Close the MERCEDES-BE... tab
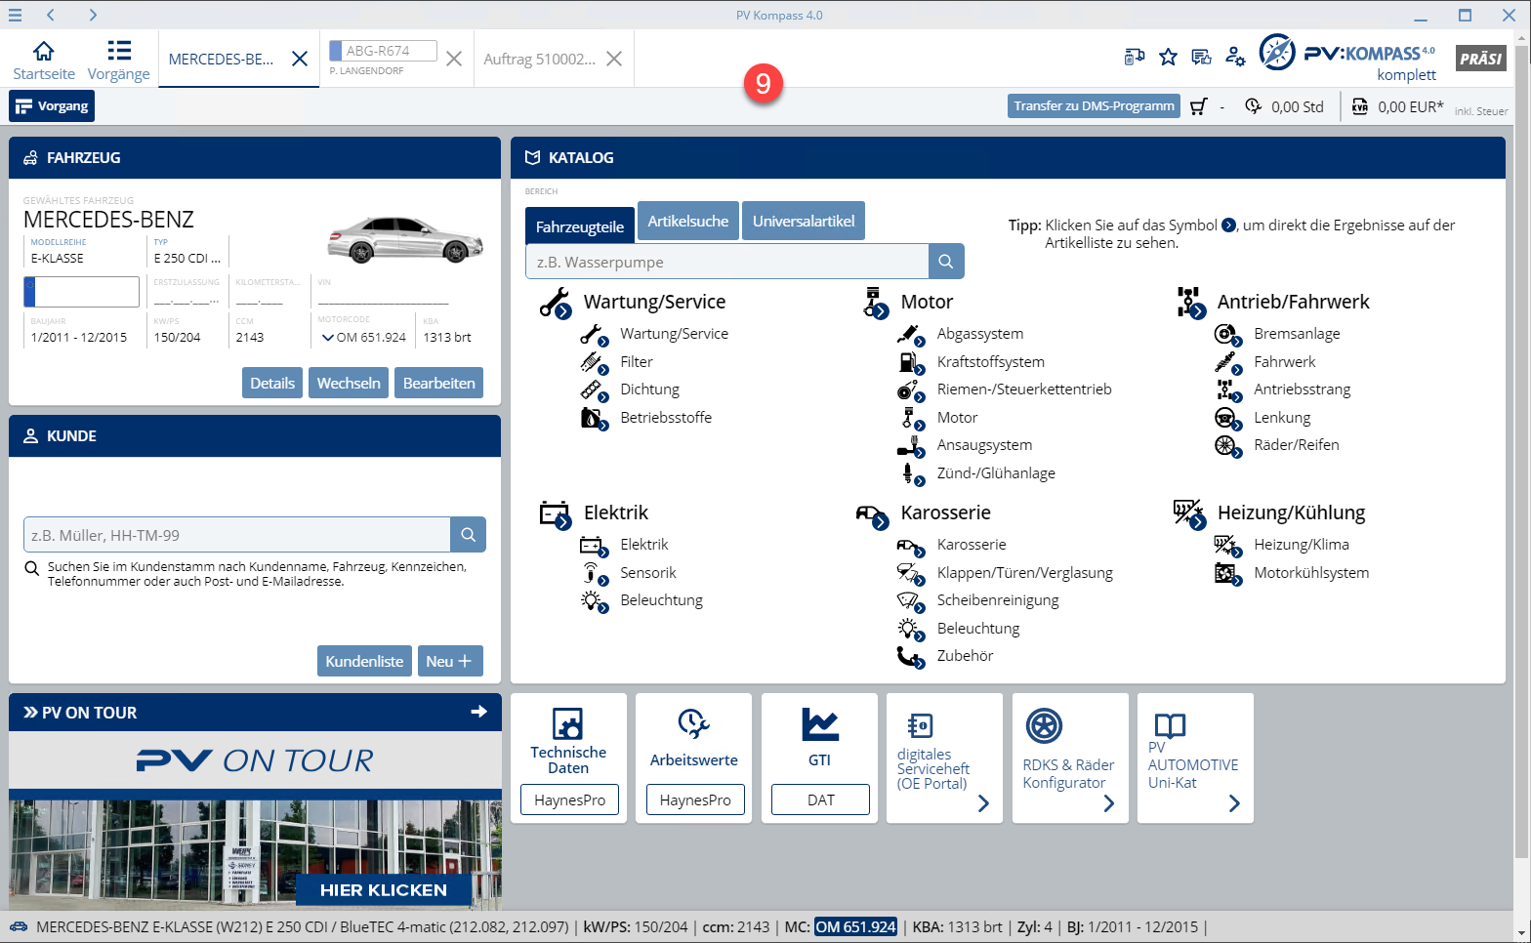The height and width of the screenshot is (943, 1531). [x=300, y=59]
